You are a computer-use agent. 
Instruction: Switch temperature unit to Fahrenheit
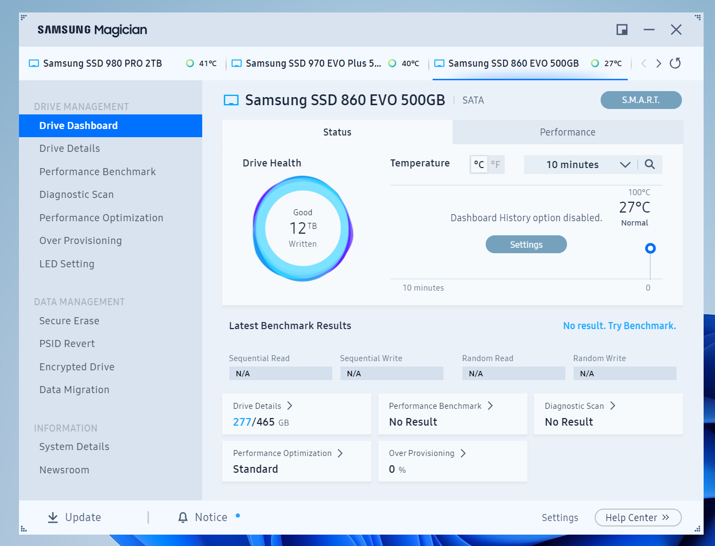495,164
